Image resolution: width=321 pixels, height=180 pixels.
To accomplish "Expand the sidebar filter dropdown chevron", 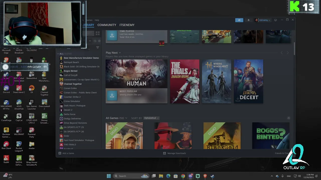I will pos(90,41).
